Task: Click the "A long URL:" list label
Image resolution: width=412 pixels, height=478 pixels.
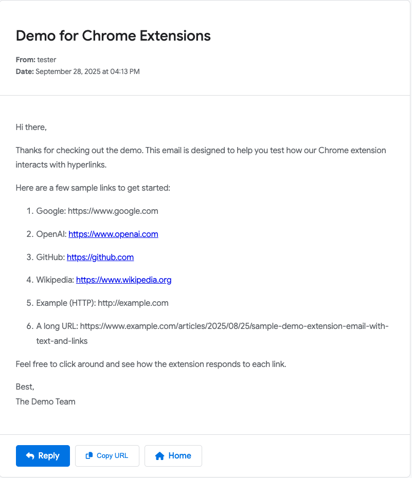Action: [57, 326]
